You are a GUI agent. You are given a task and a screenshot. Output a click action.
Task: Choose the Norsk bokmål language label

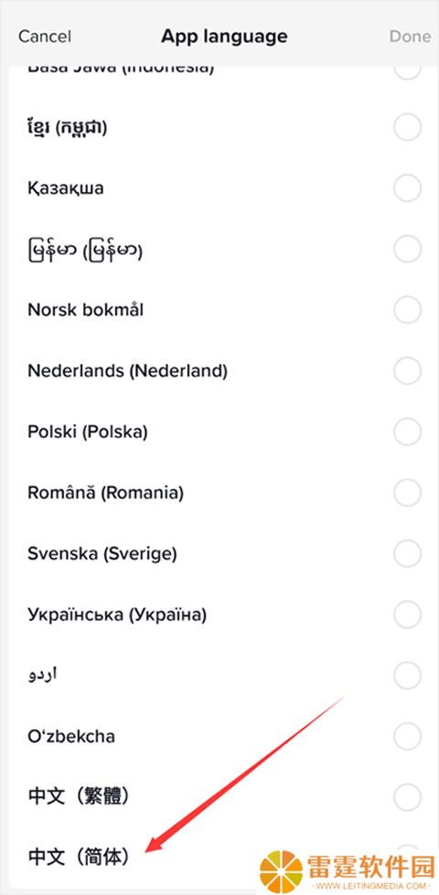point(86,310)
